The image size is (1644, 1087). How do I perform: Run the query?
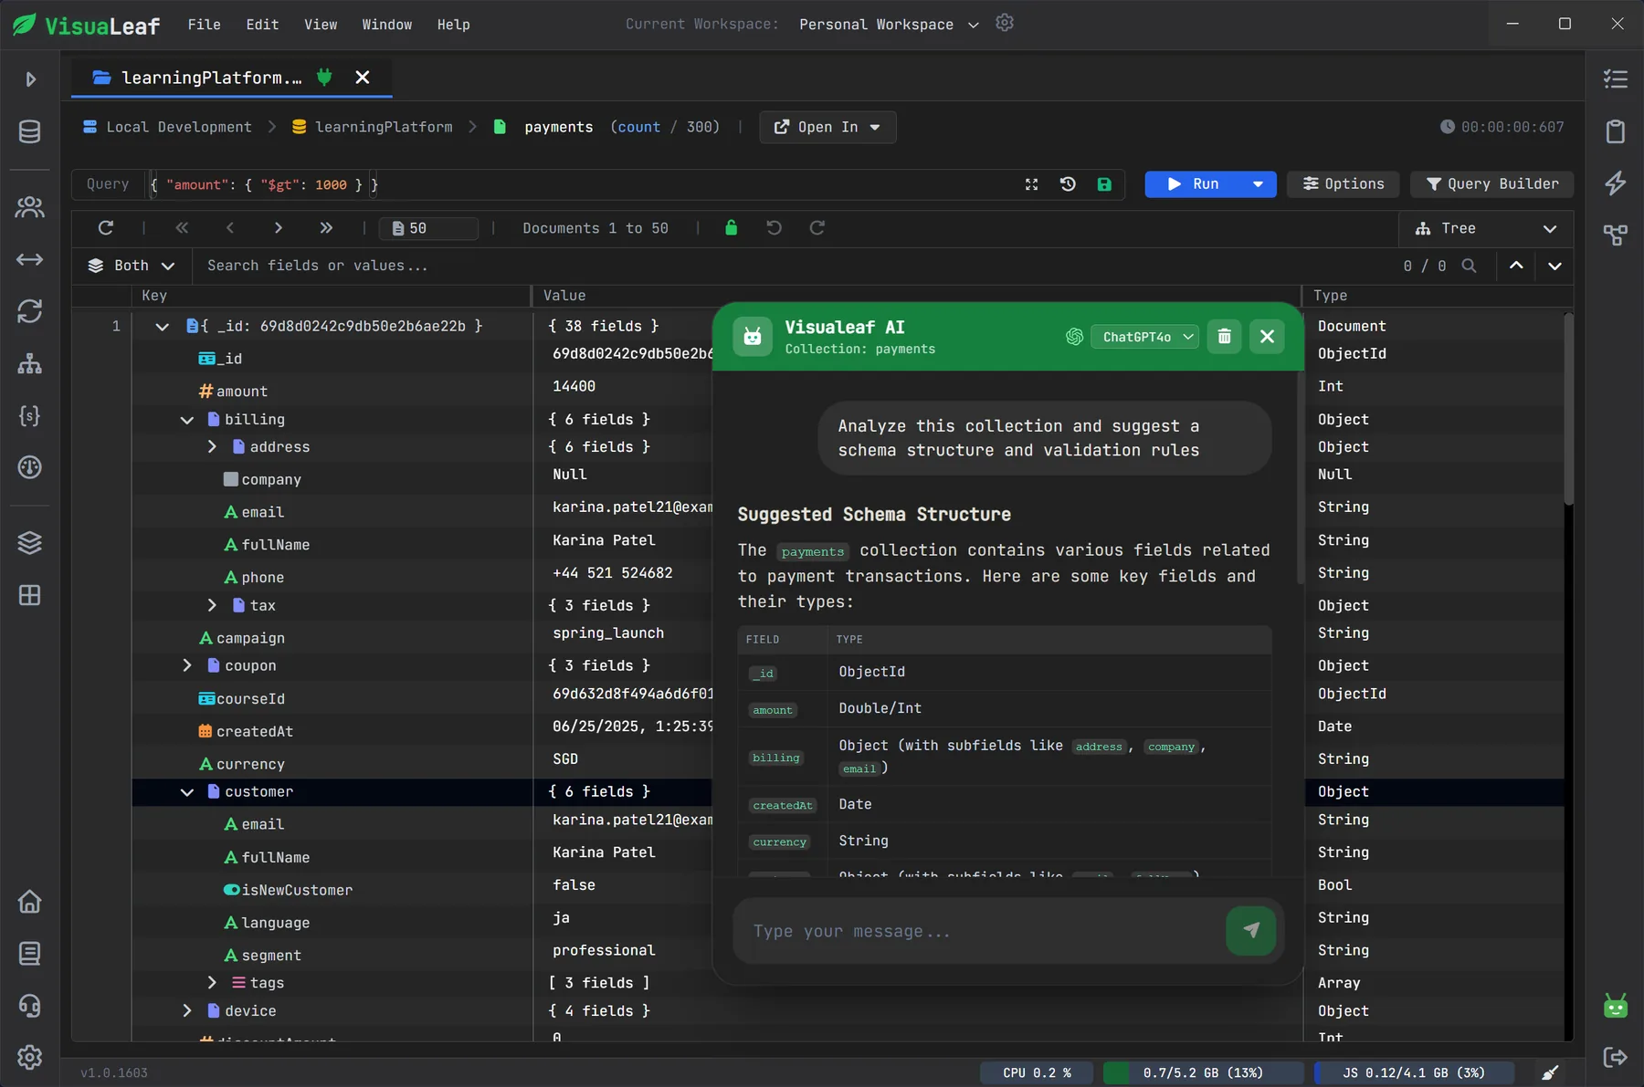[x=1194, y=184]
